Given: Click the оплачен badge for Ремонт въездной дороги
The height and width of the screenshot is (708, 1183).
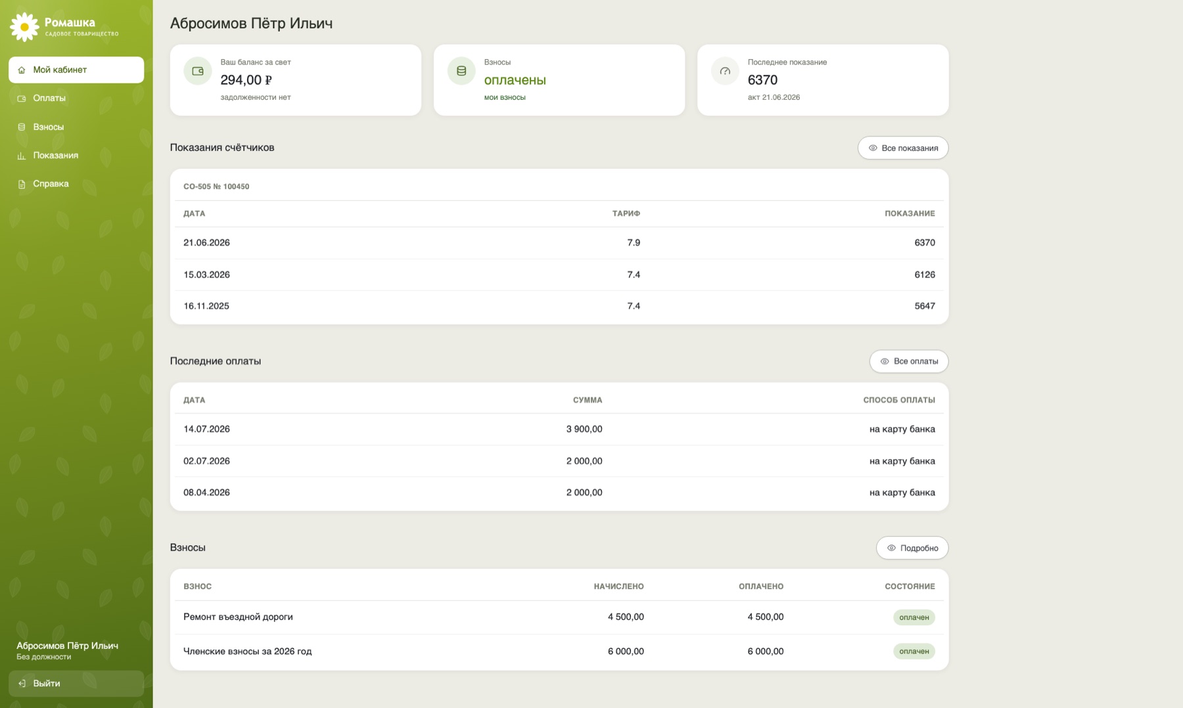Looking at the screenshot, I should pyautogui.click(x=914, y=617).
